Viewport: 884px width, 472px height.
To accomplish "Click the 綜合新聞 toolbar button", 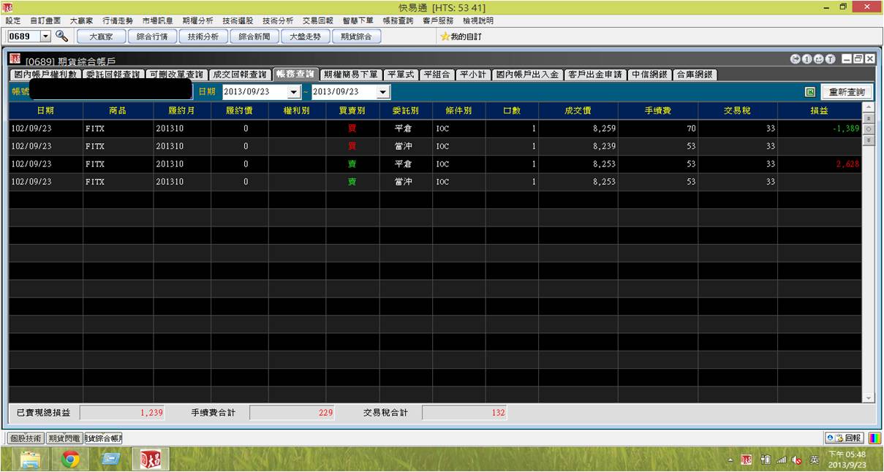I will pyautogui.click(x=254, y=37).
